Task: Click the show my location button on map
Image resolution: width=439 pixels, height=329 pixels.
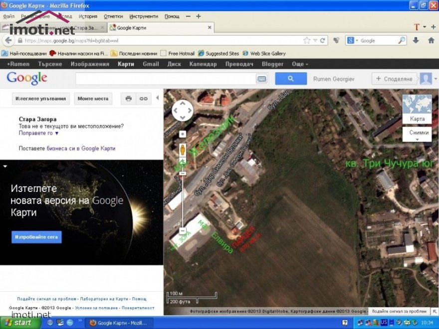Action: pos(183,134)
